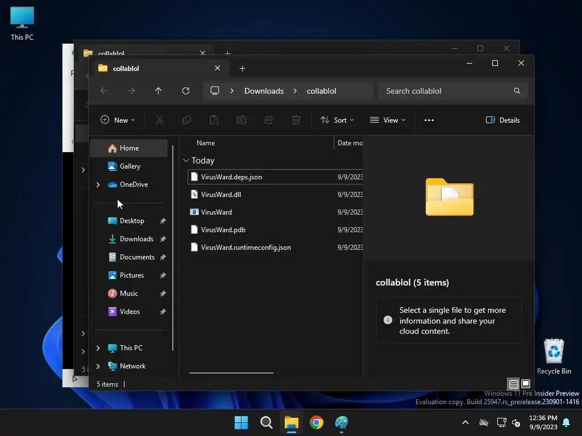This screenshot has width=582, height=436.
Task: Expand the This PC tree node
Action: [98, 348]
